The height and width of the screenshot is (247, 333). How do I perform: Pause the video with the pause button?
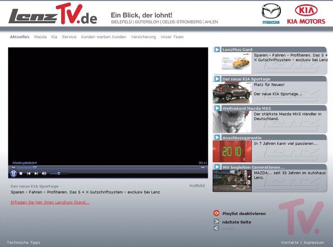coord(13,173)
